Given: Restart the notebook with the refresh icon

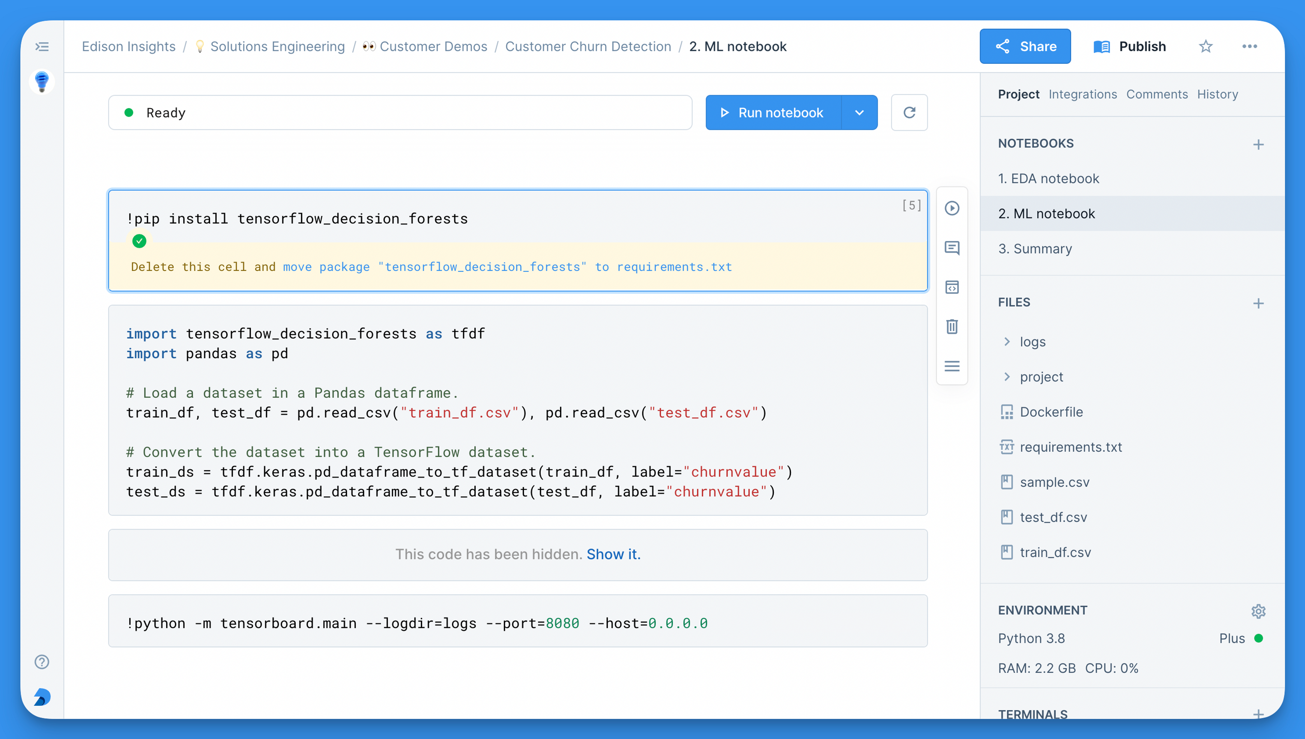Looking at the screenshot, I should (x=909, y=113).
